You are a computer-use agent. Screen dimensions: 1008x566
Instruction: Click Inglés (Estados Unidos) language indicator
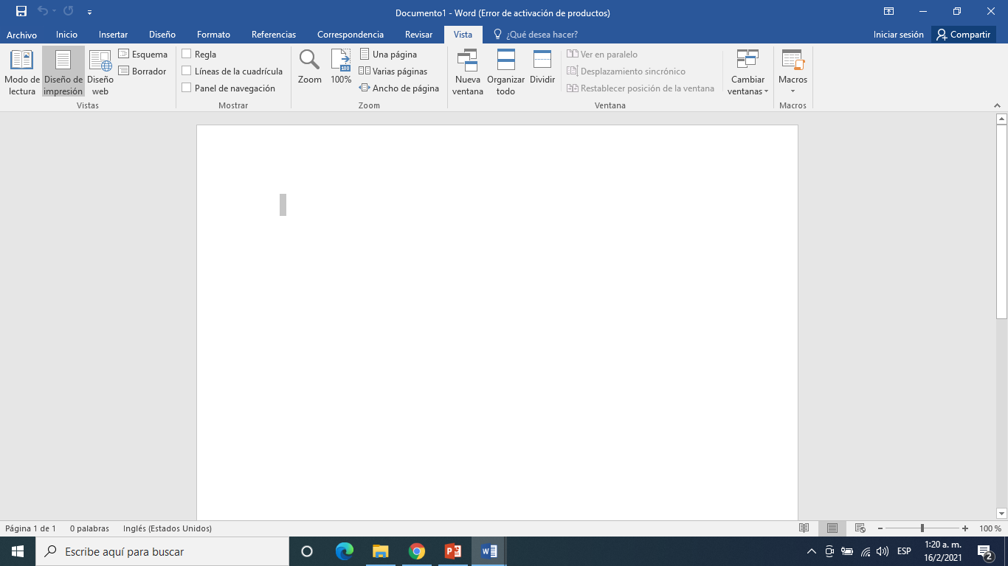[168, 528]
